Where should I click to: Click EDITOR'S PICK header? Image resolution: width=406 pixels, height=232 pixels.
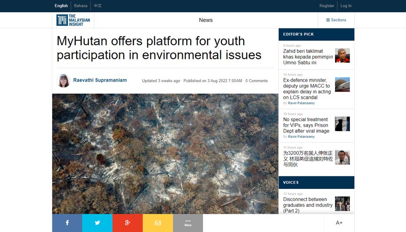click(316, 34)
